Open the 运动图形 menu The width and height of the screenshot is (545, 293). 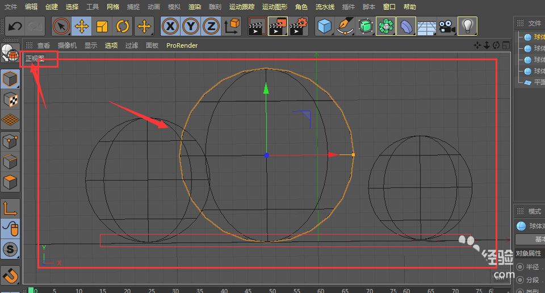click(x=275, y=7)
